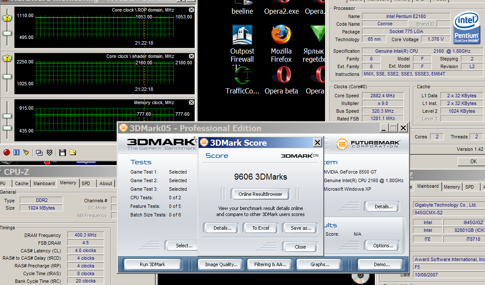Viewport: 485px width, 285px height.
Task: Click the red record button in monitoring toolbar
Action: click(x=6, y=153)
